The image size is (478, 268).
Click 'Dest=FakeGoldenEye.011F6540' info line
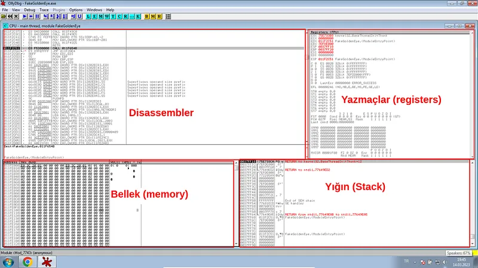click(x=29, y=147)
